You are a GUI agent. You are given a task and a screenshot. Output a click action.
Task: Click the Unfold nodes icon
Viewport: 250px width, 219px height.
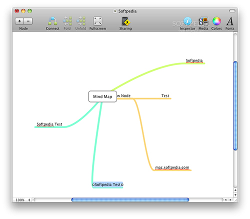click(81, 21)
